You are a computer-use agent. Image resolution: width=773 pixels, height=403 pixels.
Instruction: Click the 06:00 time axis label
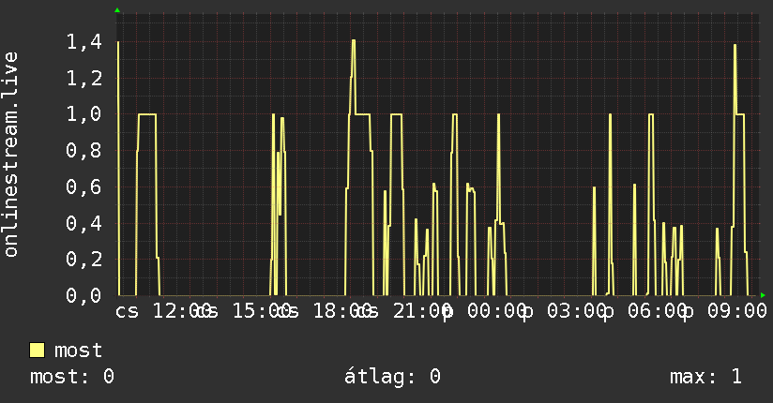[x=658, y=311]
